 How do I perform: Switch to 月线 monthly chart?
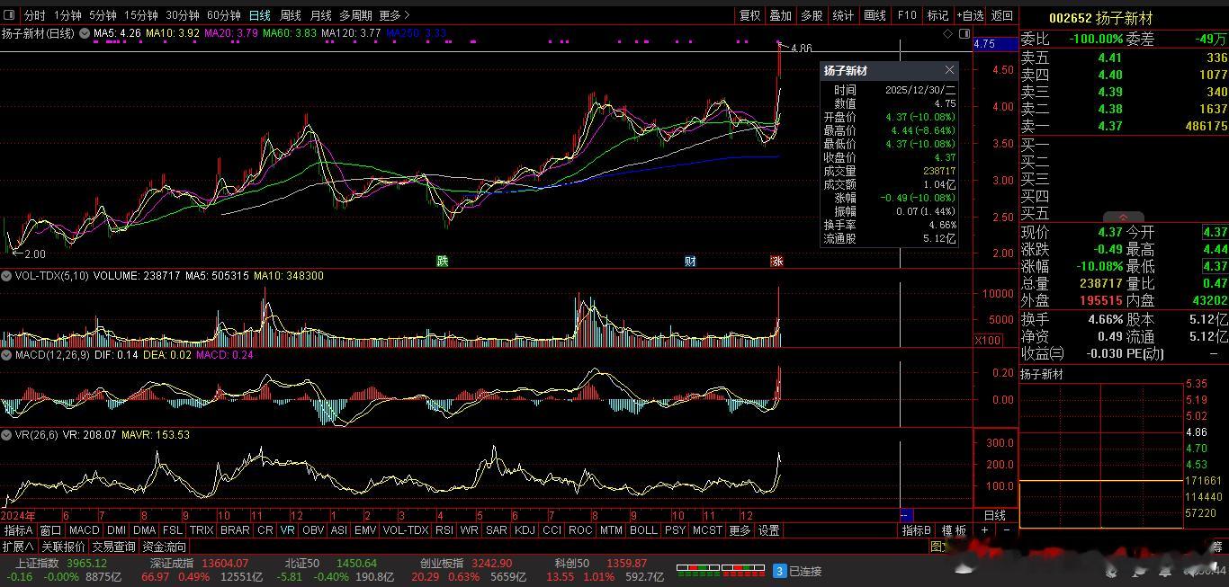[x=321, y=15]
